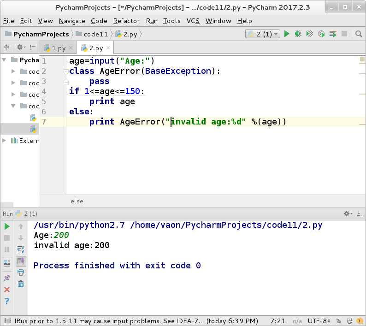Toggle scroll to end in Run console
The height and width of the screenshot is (326, 366).
[x=21, y=261]
